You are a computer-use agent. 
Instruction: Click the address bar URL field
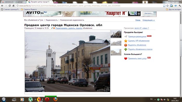(89, 6)
